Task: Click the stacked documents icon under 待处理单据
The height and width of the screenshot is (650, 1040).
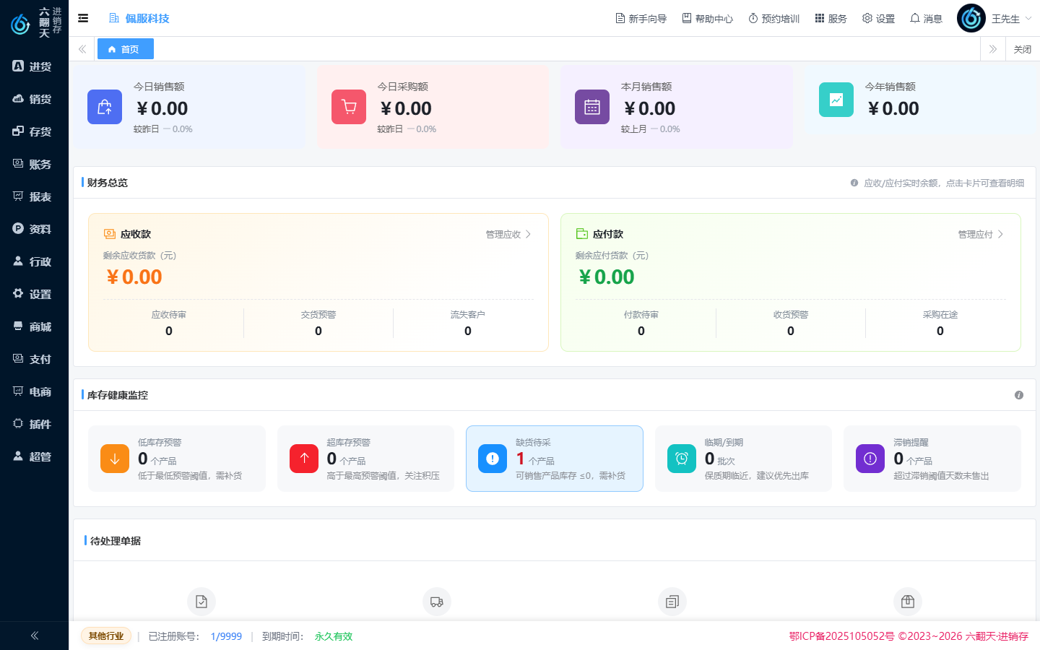Action: coord(672,602)
